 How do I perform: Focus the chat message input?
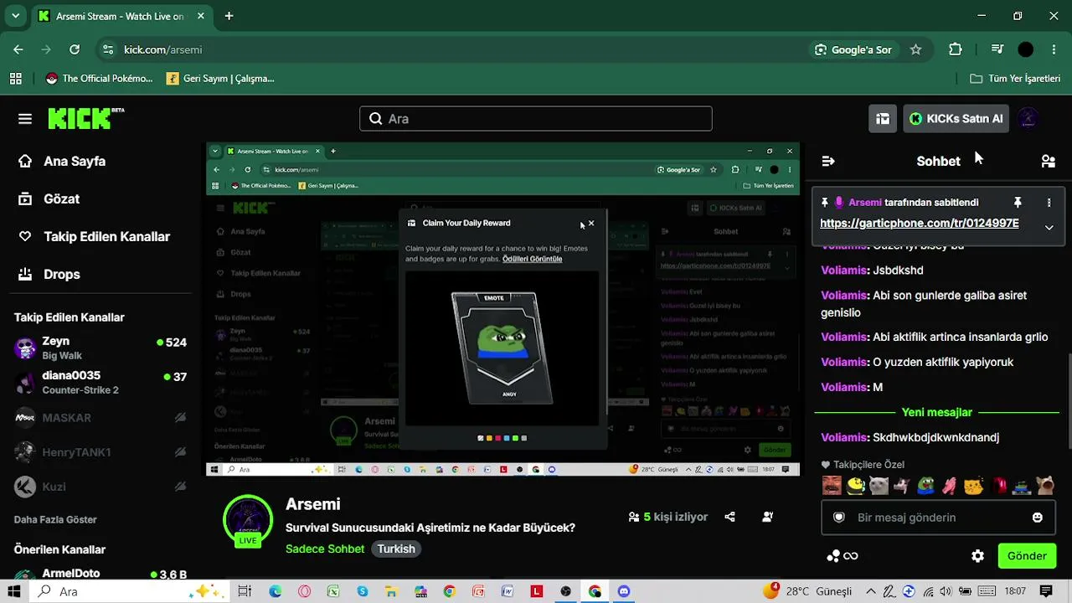(939, 518)
